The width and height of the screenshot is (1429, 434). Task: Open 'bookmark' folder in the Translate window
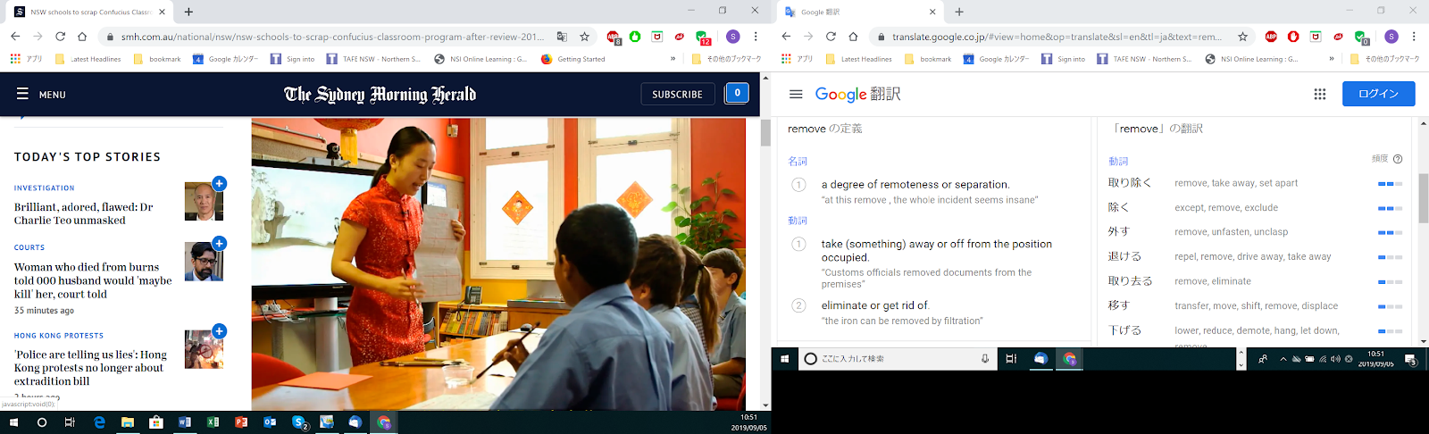928,59
